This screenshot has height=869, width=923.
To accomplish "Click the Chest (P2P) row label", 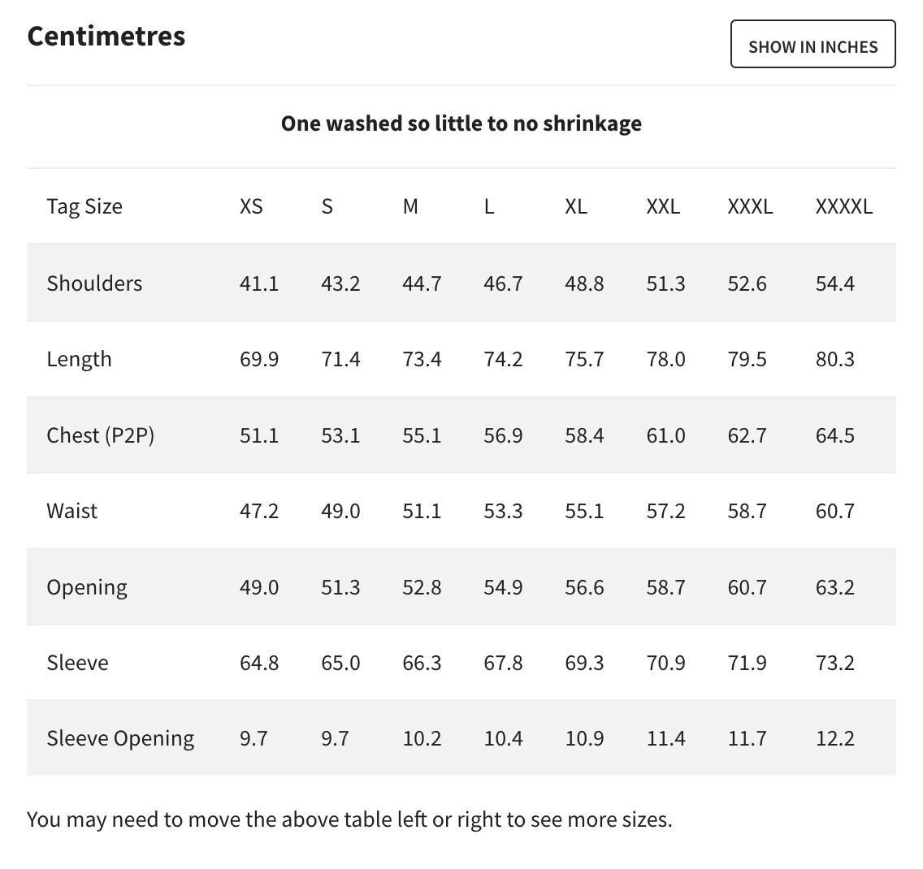I will coord(100,435).
